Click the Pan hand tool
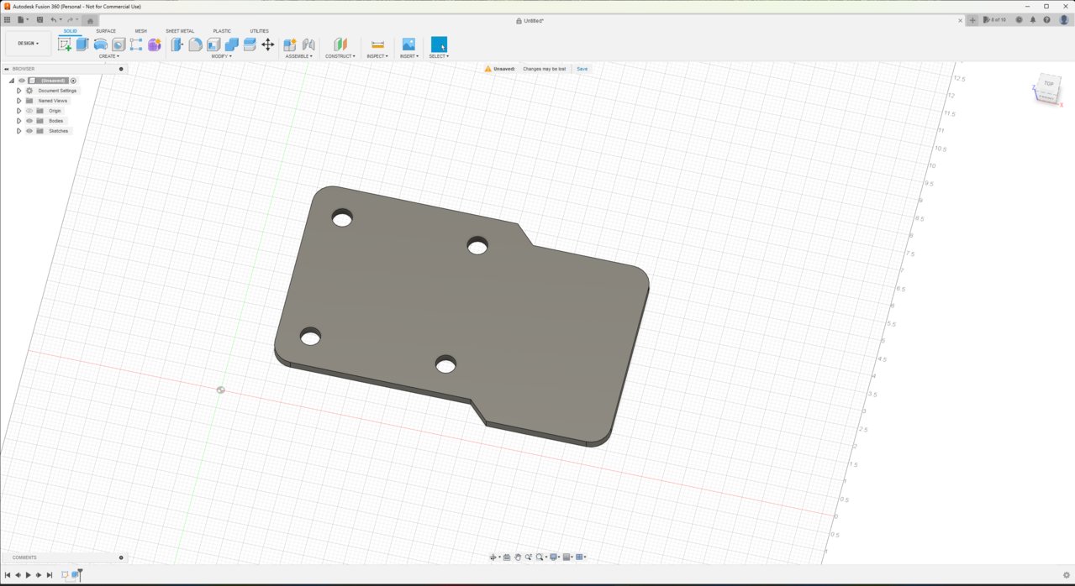 point(518,557)
